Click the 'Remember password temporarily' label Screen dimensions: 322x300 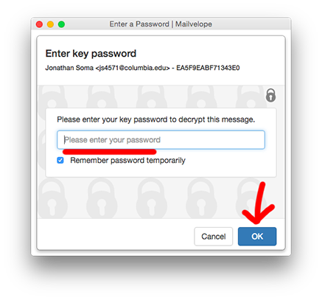click(127, 161)
